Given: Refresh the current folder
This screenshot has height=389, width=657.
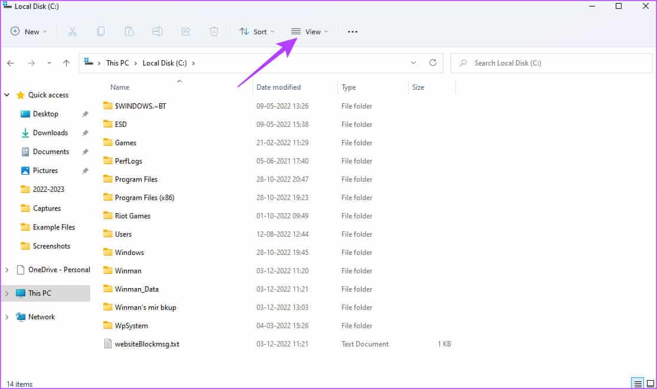Looking at the screenshot, I should 433,63.
